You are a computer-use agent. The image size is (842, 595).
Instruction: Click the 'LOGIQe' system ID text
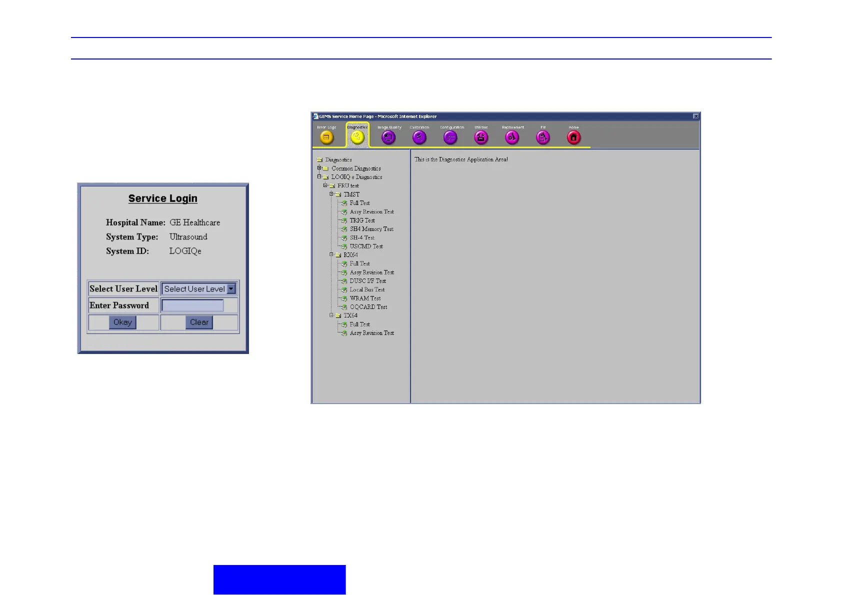tap(185, 251)
